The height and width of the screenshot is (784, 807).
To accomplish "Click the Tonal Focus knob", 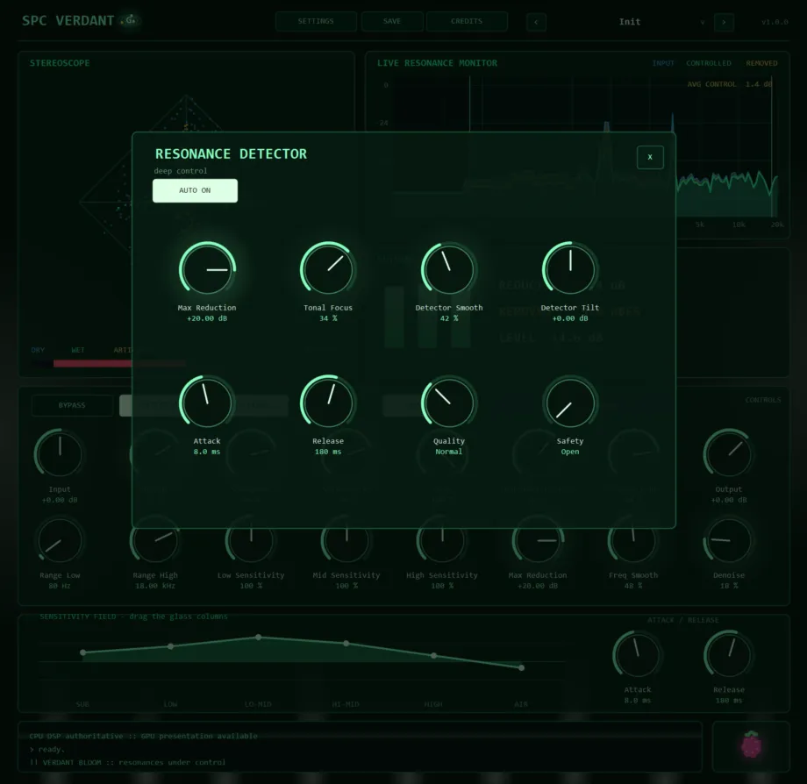I will coord(328,269).
